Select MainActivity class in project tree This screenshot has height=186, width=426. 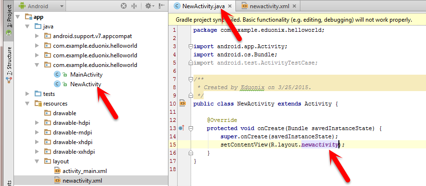click(86, 75)
